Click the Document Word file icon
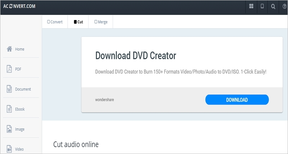Viewport: 288px width, 154px height. 9,89
